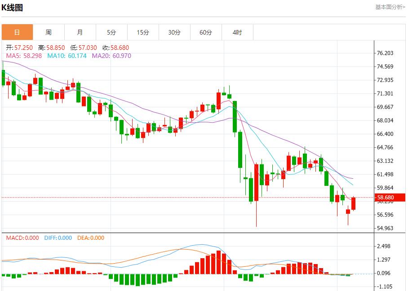Screen dimensions: 408x291
Task: Show the 5分 interval chart
Action: coord(111,32)
